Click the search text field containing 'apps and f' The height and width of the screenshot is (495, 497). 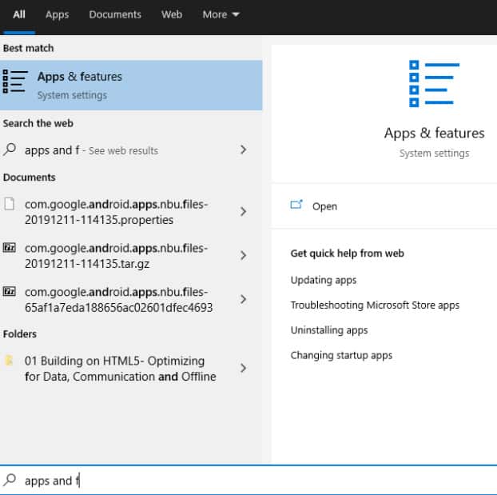click(240, 481)
